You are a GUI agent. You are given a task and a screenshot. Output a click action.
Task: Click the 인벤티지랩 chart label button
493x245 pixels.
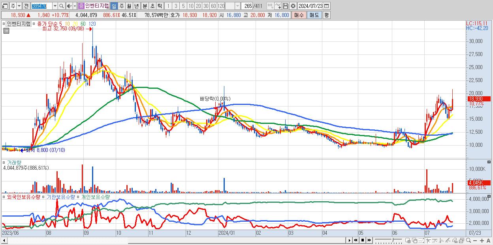pos(19,24)
